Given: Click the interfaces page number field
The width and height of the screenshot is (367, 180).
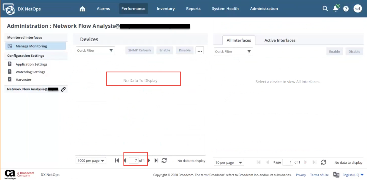Looking at the screenshot, I should tap(288, 162).
